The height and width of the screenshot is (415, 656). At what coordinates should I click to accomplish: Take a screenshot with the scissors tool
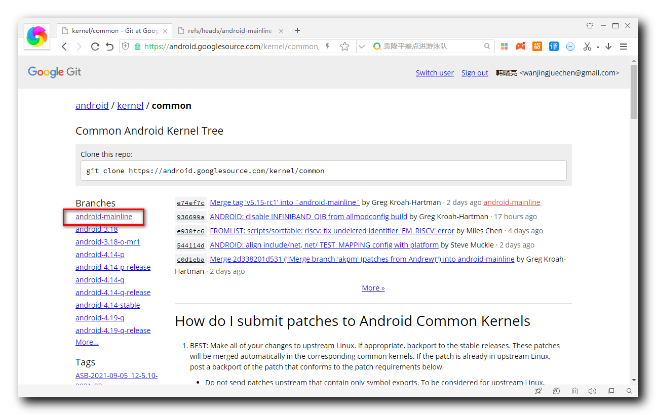coord(586,46)
